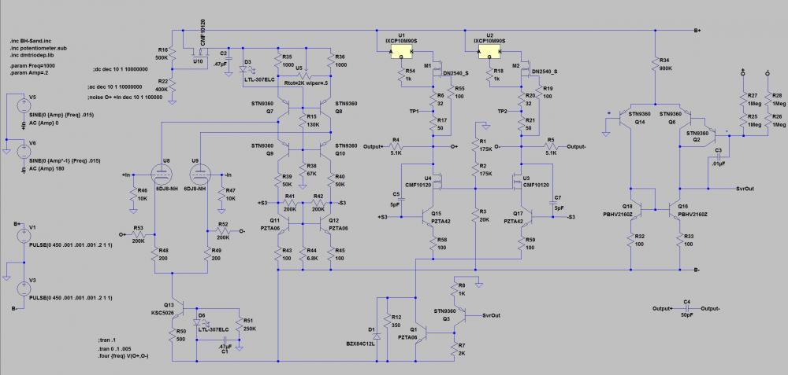Image resolution: width=788 pixels, height=375 pixels.
Task: Select transistor Q8 STN9360
Action: click(x=325, y=108)
